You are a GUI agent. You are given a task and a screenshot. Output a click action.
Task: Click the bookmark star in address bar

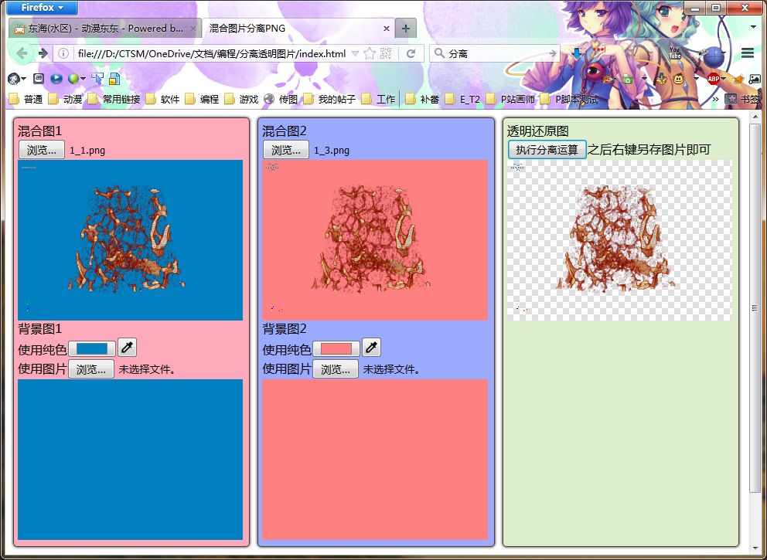coord(370,53)
